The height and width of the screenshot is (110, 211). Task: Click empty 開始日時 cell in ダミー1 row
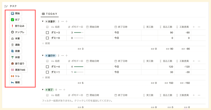[99, 72]
